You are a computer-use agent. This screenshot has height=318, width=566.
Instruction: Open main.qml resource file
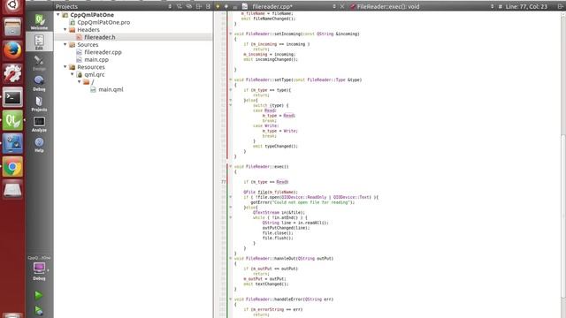point(111,89)
